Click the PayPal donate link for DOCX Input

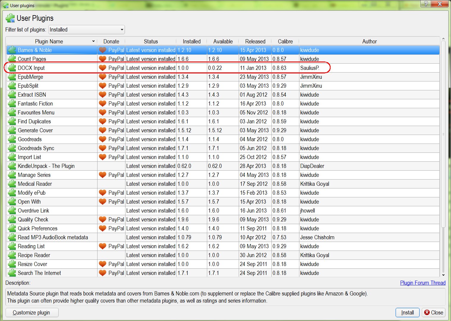point(116,68)
